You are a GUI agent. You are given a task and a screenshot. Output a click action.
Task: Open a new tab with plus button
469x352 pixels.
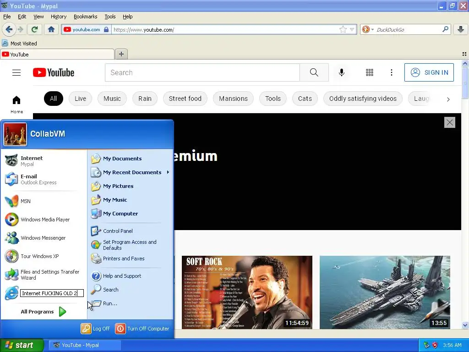121,54
